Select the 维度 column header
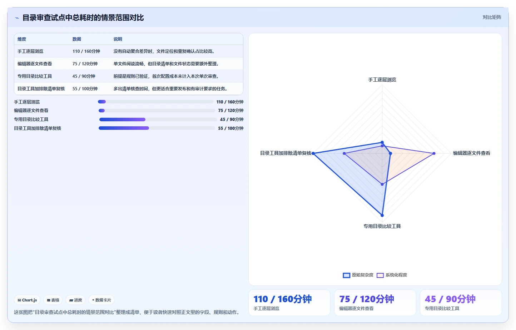Image resolution: width=516 pixels, height=330 pixels. (x=22, y=39)
